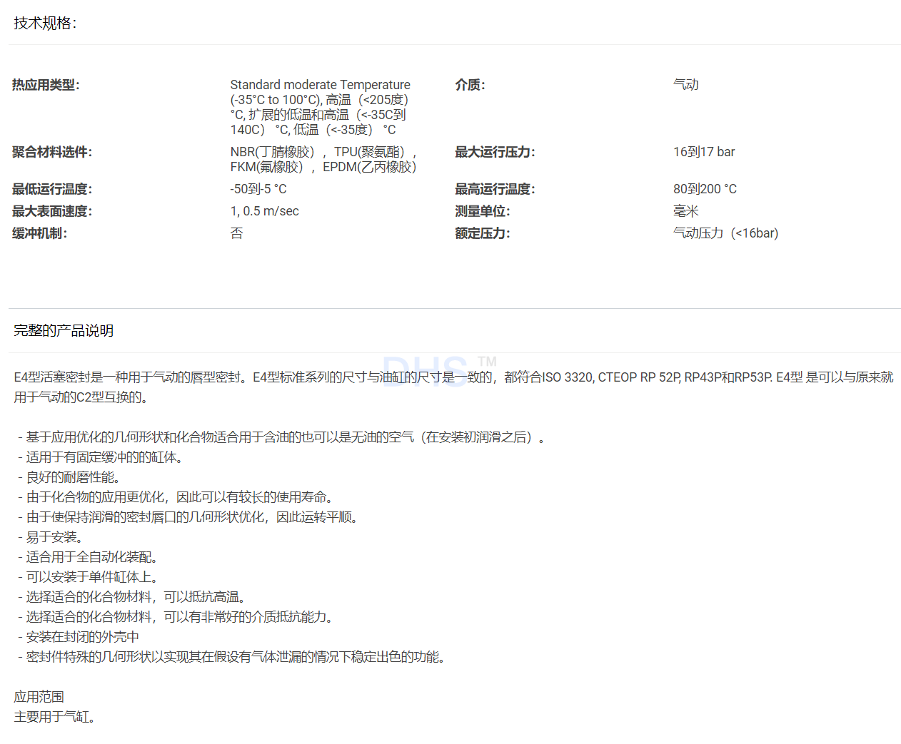
Task: Select the 缓冲机制 label
Action: click(x=40, y=233)
